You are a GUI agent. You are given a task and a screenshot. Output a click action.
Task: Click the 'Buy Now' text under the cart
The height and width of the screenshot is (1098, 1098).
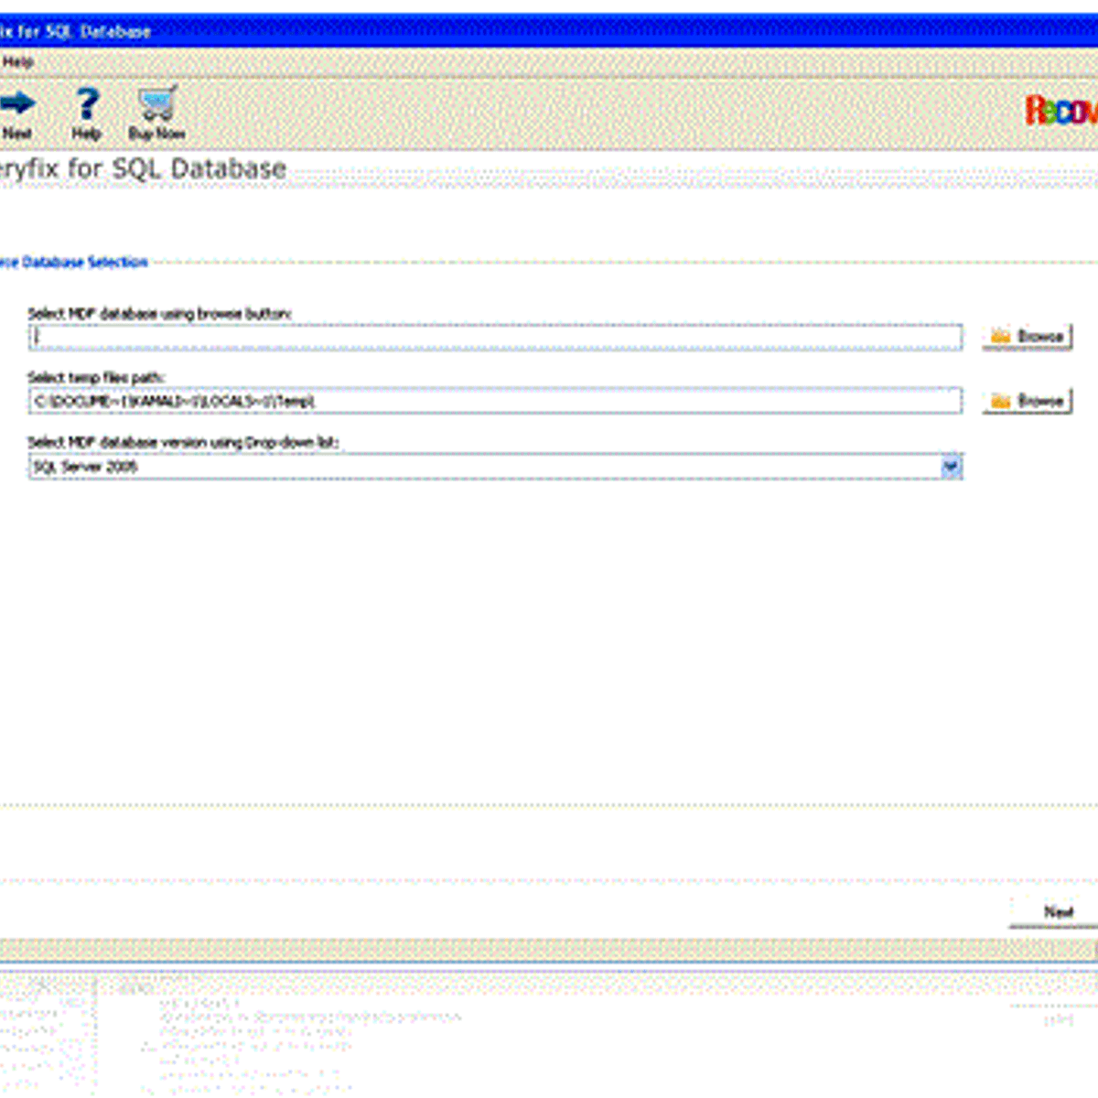pos(156,134)
